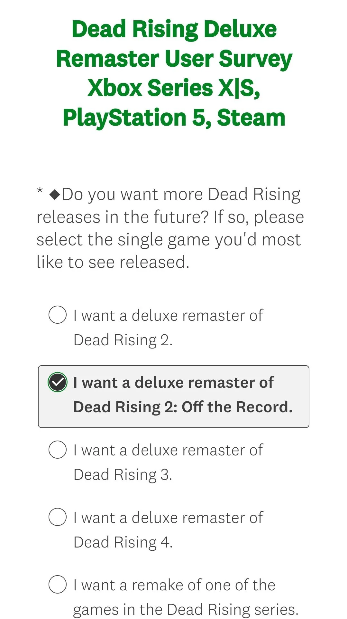Screen dimensions: 347x619
Task: Click the 'Do you want more Dead Rising' question
Action: (181, 195)
